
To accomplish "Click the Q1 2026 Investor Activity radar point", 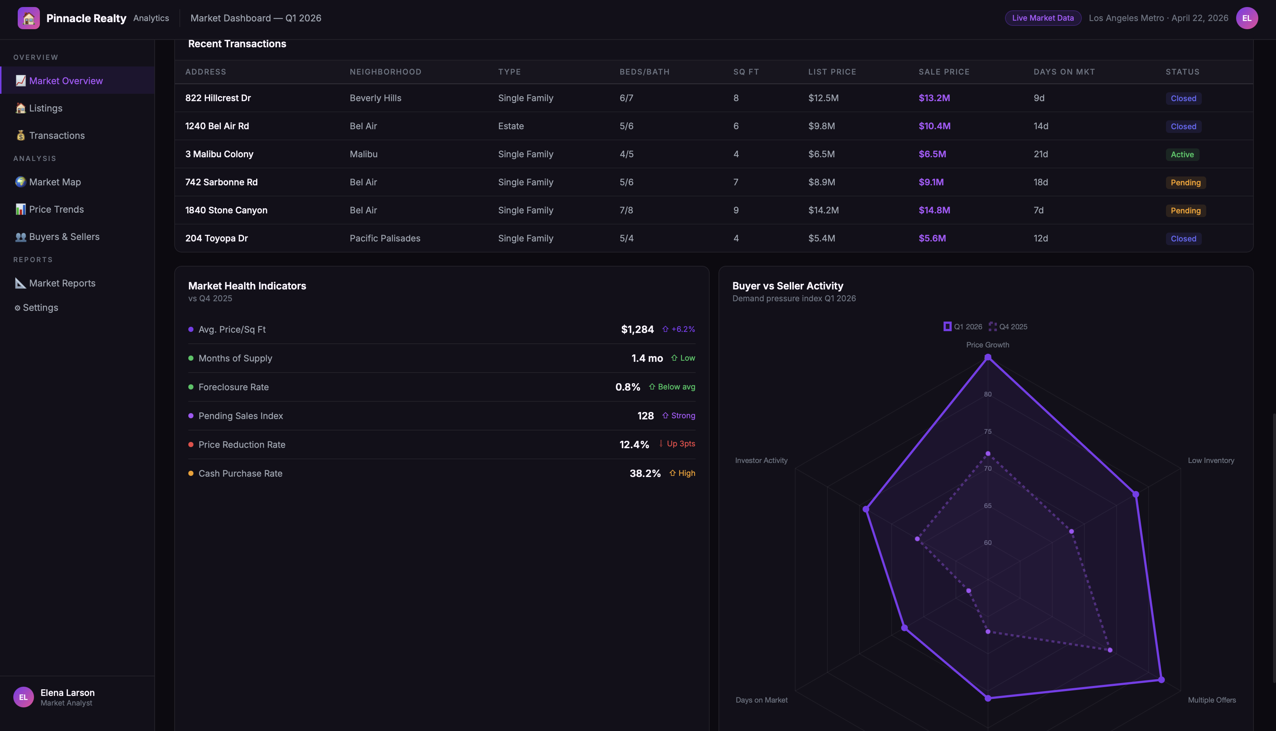I will [866, 509].
